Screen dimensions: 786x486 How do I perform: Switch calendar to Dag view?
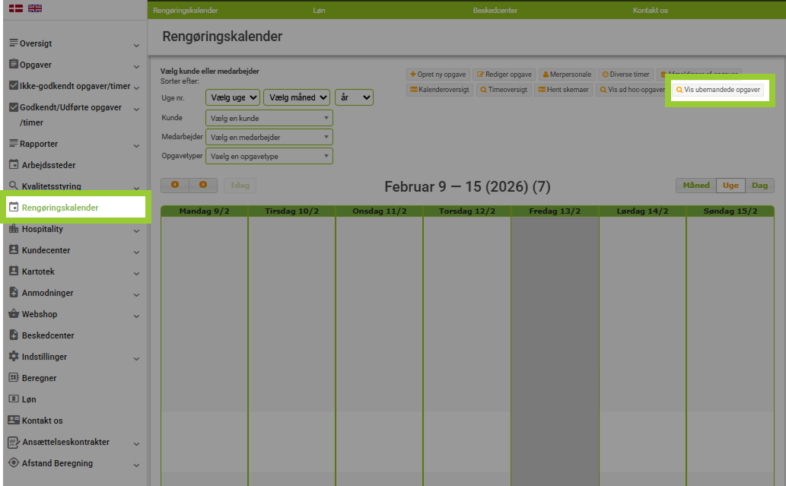click(759, 185)
